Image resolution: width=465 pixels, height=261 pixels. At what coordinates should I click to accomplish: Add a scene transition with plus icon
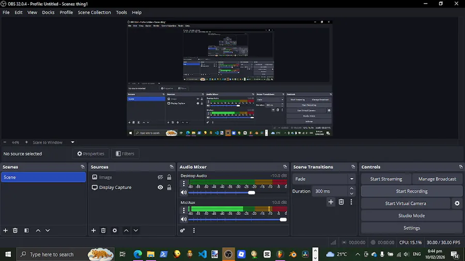(x=331, y=202)
